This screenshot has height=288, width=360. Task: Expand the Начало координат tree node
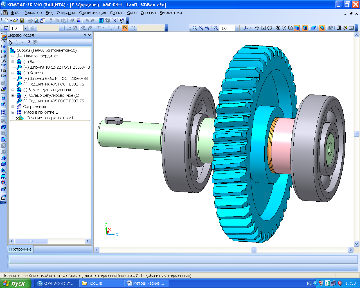[13, 56]
